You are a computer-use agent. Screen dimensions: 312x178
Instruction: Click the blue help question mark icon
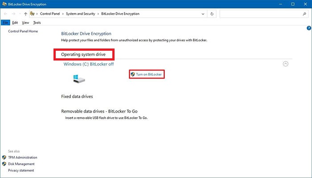pos(308,28)
